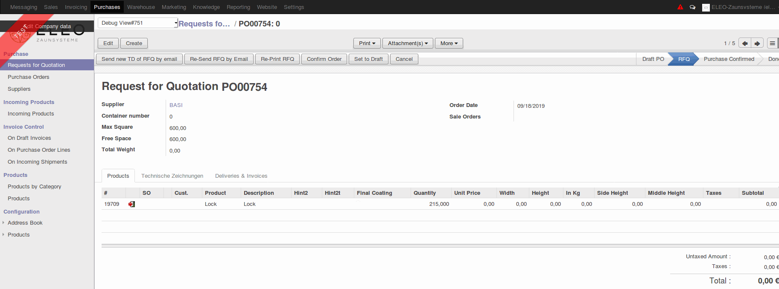Switch to the Technische Zeichnungen tab
The width and height of the screenshot is (779, 289).
172,176
